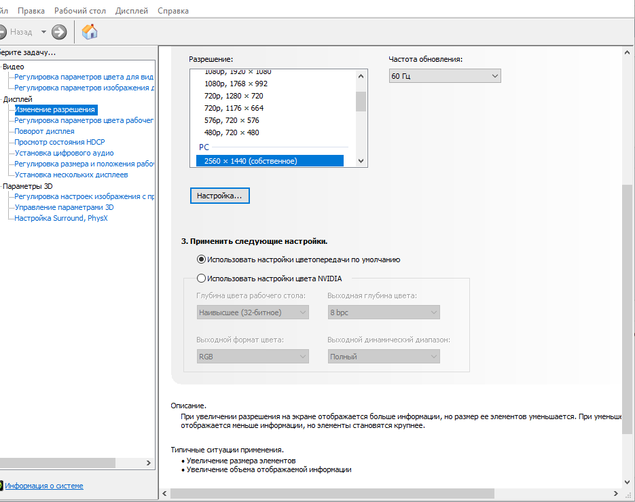Click the Дисплей category node
Screen dimensions: 635x502
[x=18, y=99]
